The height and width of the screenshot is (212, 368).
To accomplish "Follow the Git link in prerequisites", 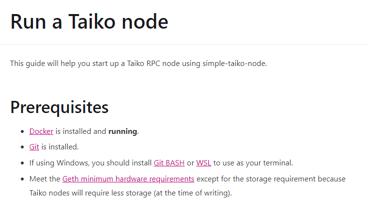I will tap(34, 147).
